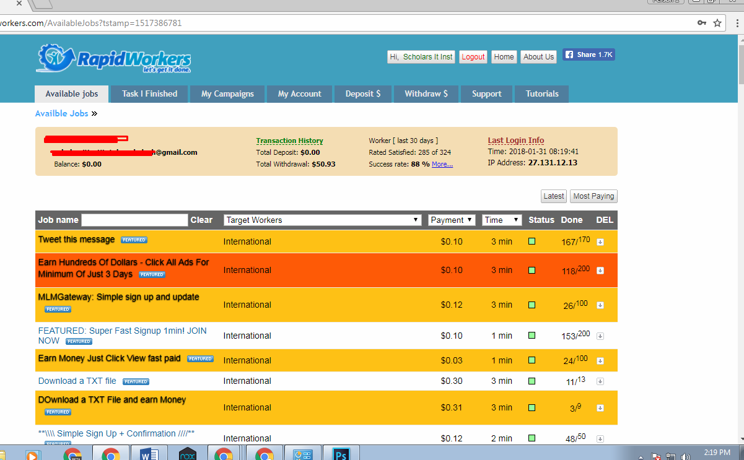
Task: Open the My Campaigns tab
Action: 227,94
